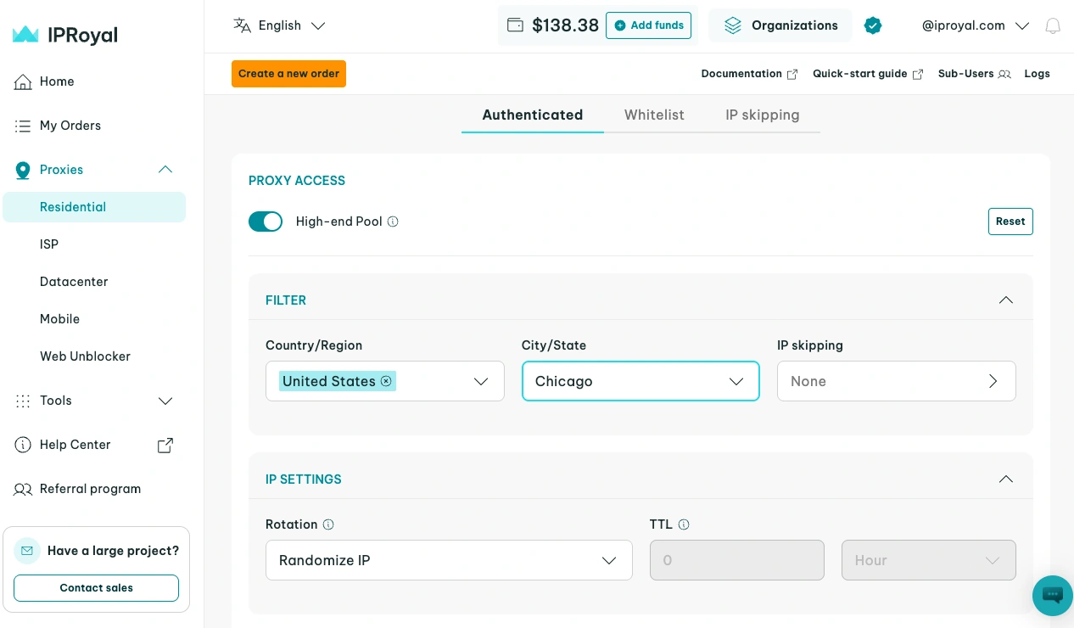Click the Reset button
This screenshot has height=628, width=1074.
1010,221
